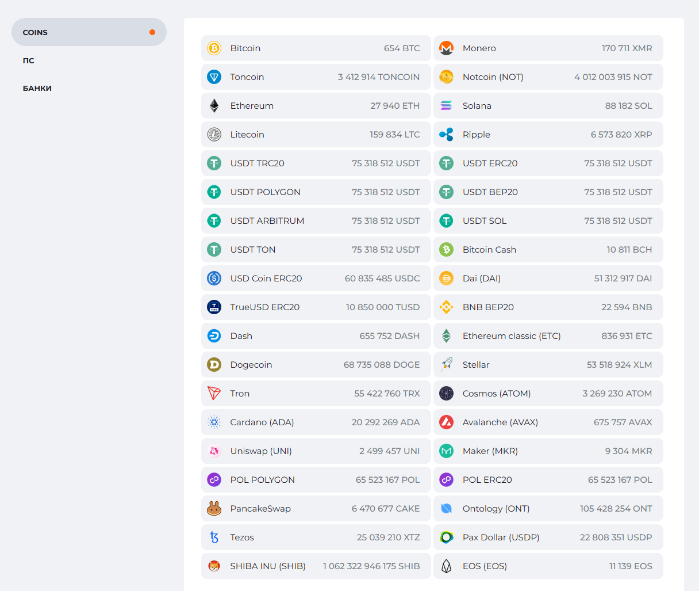Click the Pax Dollar (USDP) icon

pos(447,537)
